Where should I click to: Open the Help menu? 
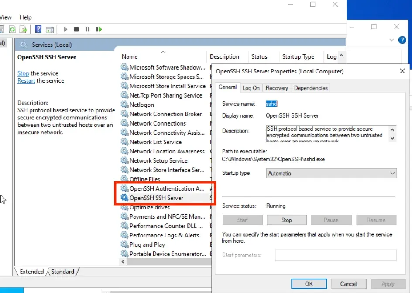(25, 17)
